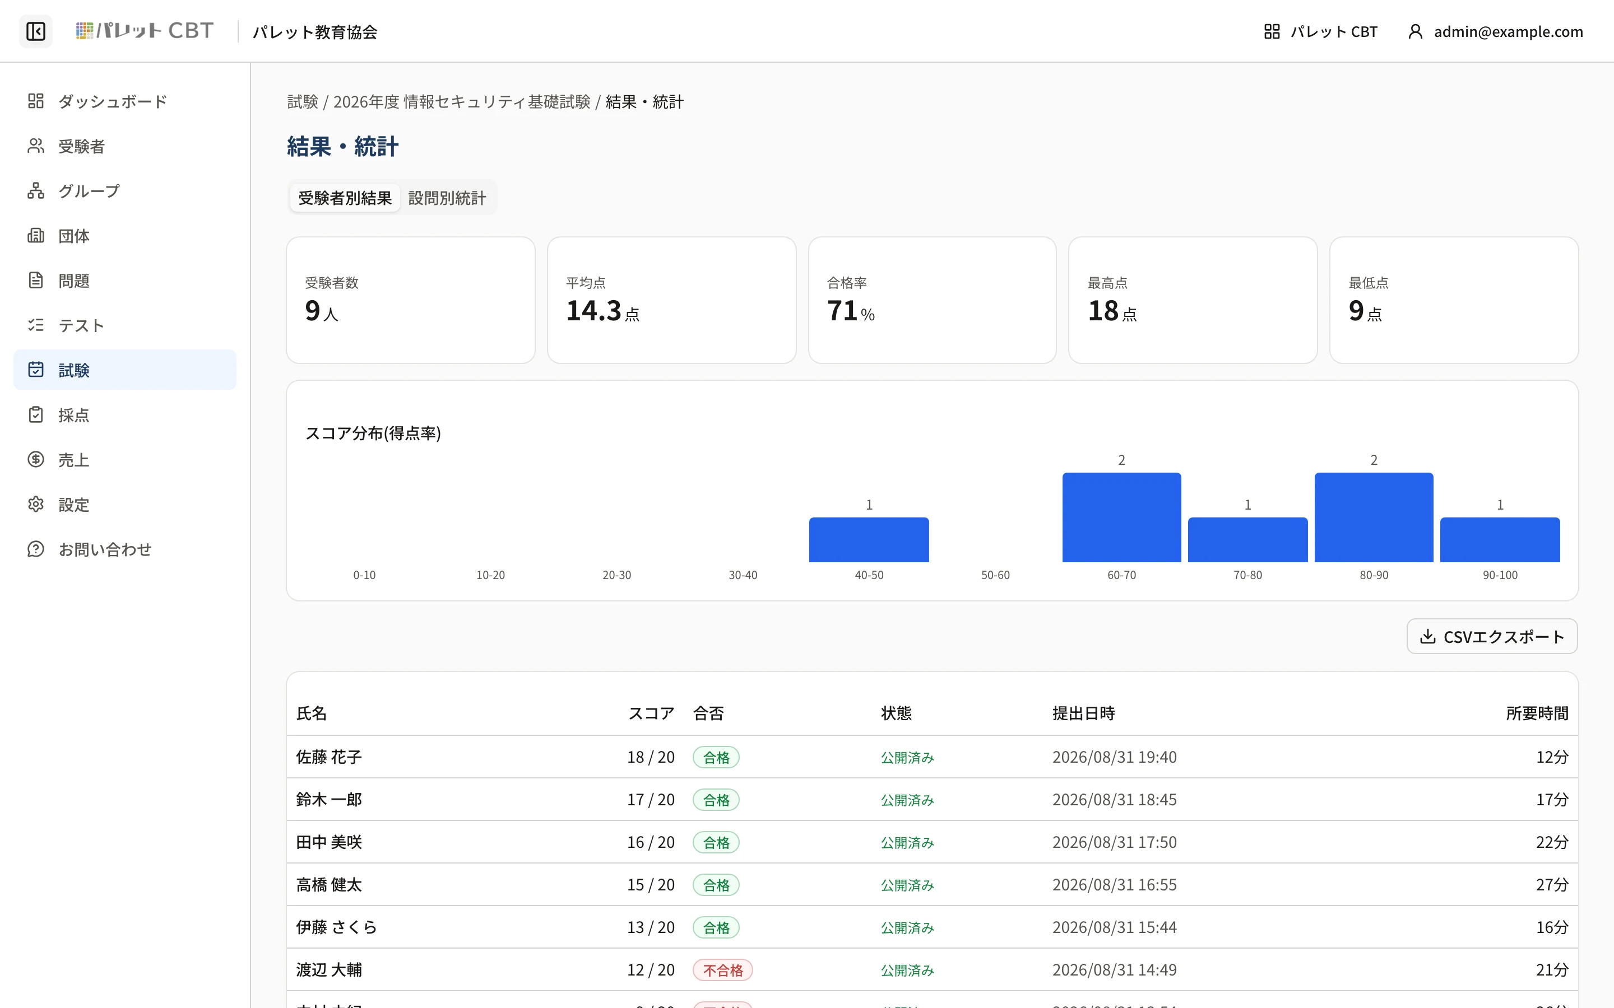
Task: Click the 40-50 score distribution bar
Action: [869, 539]
